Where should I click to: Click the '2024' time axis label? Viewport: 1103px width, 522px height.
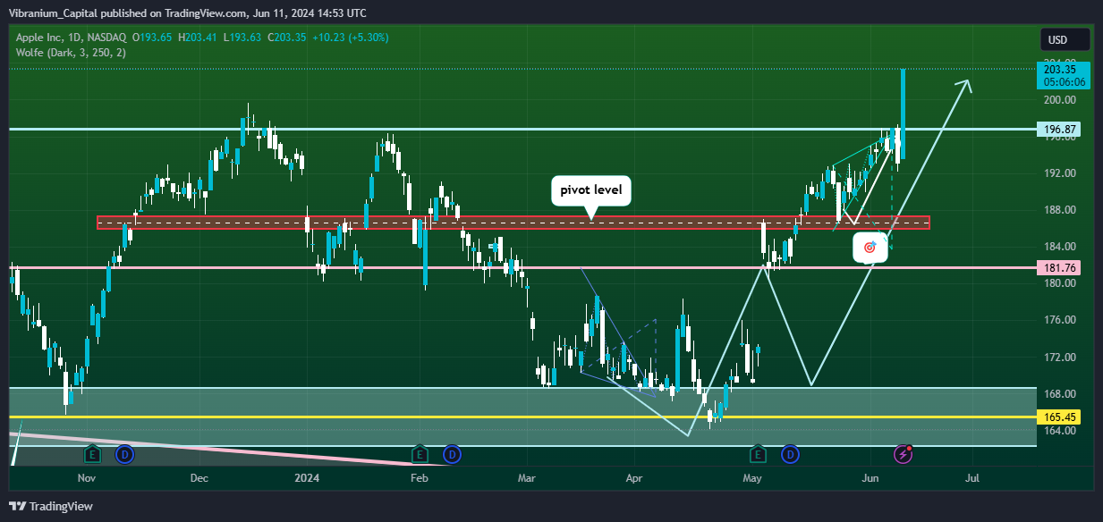[x=307, y=478]
